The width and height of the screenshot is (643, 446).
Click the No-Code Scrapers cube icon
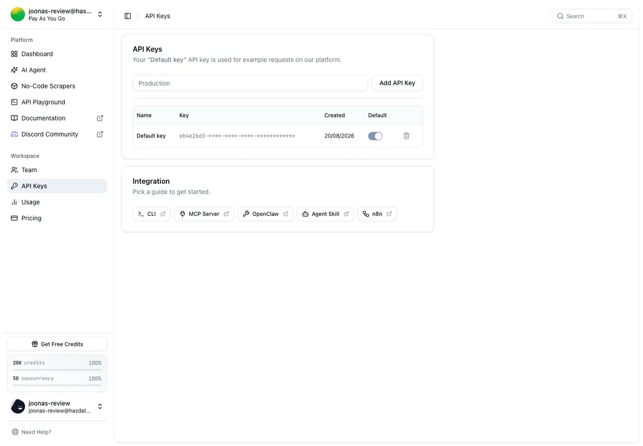[14, 86]
